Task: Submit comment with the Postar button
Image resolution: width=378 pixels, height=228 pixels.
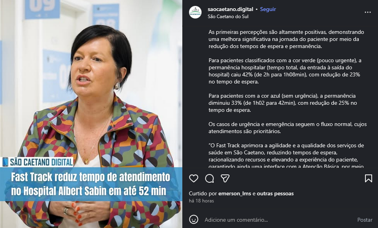Action: click(365, 220)
